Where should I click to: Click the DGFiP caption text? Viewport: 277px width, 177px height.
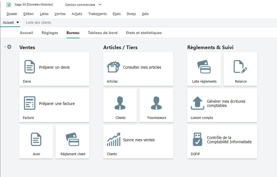[195, 154]
